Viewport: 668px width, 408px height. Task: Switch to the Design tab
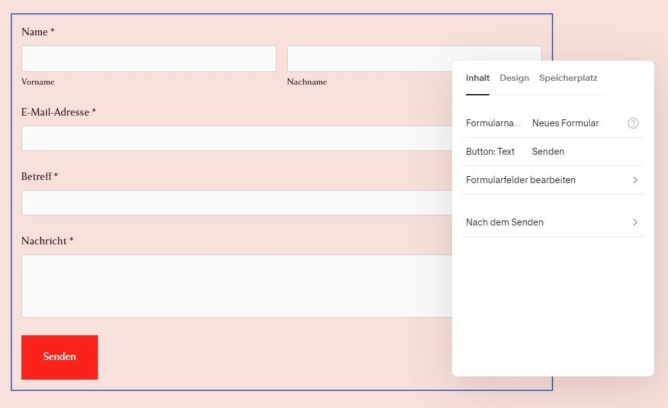514,78
